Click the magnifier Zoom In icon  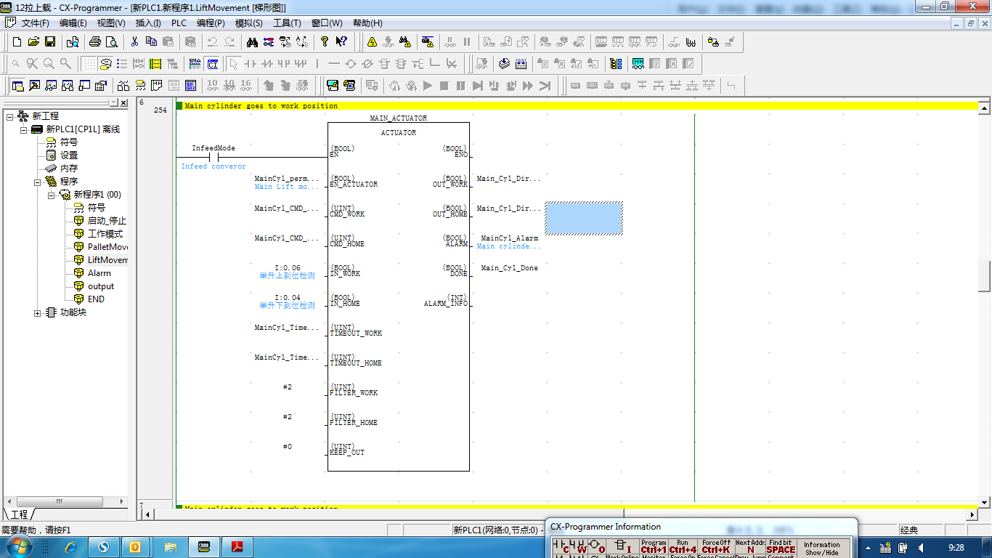(x=49, y=64)
